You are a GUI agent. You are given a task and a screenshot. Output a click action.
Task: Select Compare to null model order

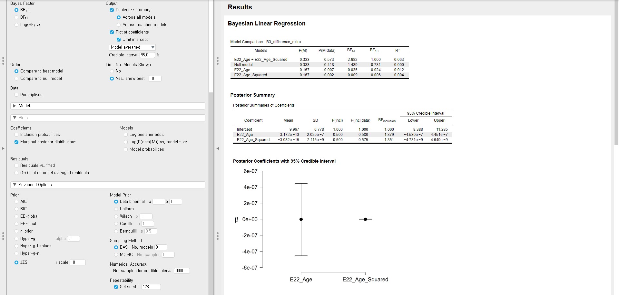[x=16, y=79]
